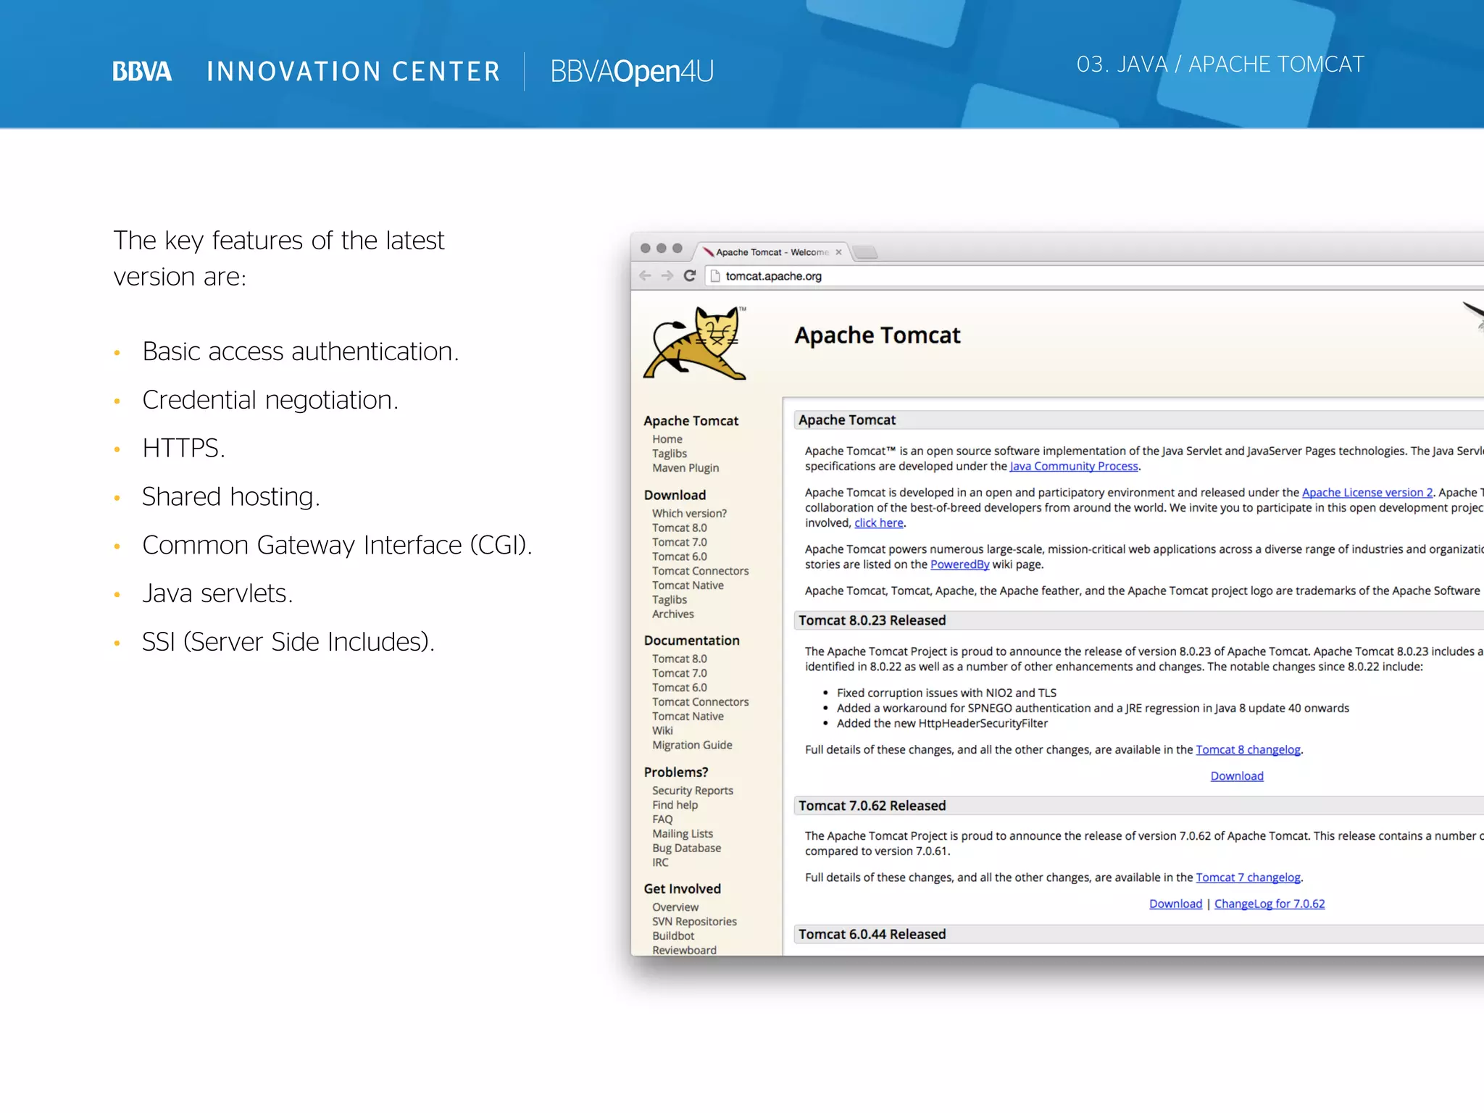Click the 'Tomcat 7.0.62 Released' heading
The height and width of the screenshot is (1113, 1484).
click(872, 806)
